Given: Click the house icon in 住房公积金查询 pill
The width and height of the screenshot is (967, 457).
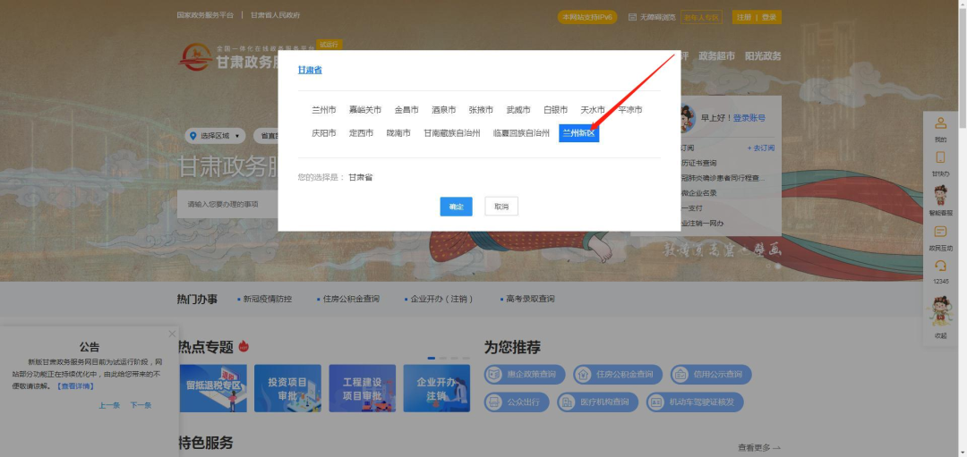Looking at the screenshot, I should [584, 374].
